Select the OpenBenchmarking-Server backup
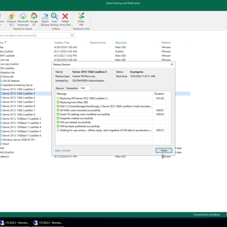The image size is (227, 227). click(17, 85)
